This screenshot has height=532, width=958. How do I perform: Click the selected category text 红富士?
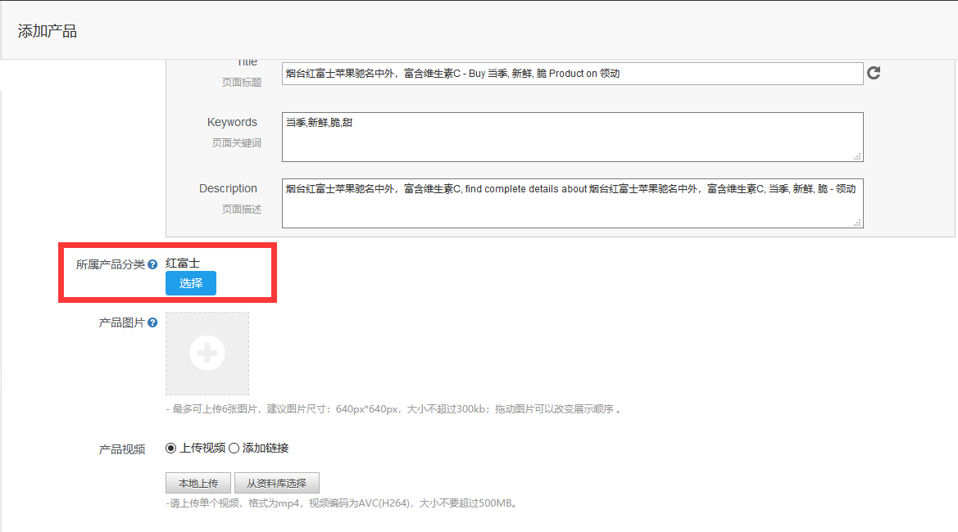point(183,263)
